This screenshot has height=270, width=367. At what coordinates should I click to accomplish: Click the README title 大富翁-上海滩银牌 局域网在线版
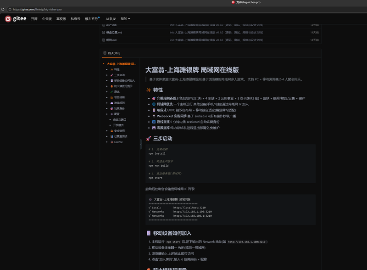click(x=192, y=70)
